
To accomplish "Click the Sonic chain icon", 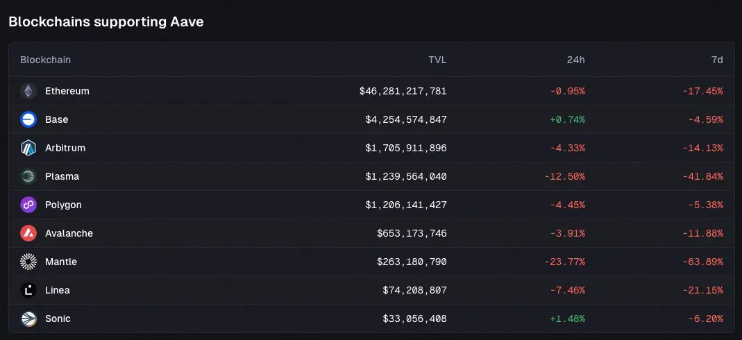I will click(28, 318).
